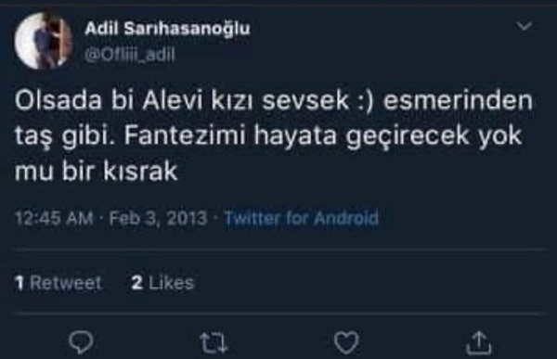Viewport: 557px width, 359px height.
Task: Click the tweet's first text line
Action: (x=274, y=100)
